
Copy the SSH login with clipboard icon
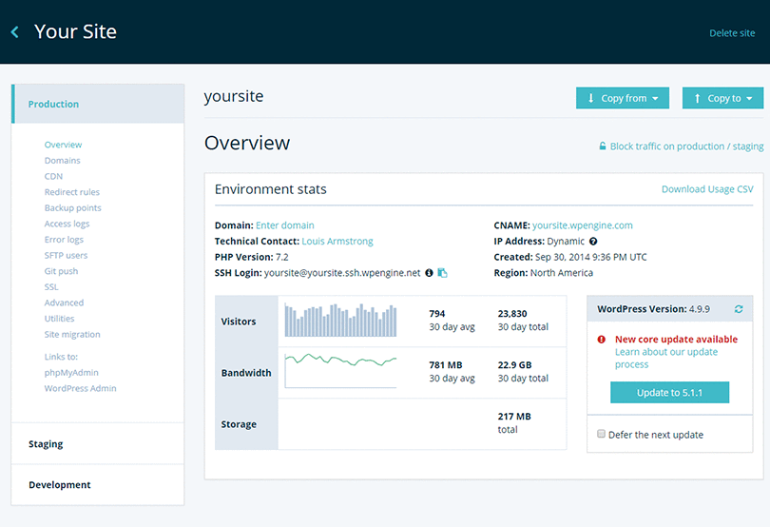pos(442,273)
